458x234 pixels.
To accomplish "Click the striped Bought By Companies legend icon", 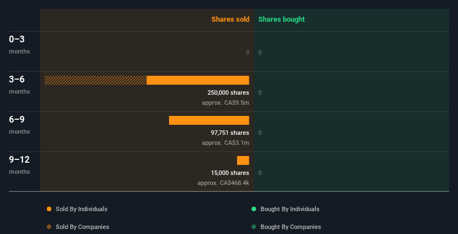I will click(254, 227).
